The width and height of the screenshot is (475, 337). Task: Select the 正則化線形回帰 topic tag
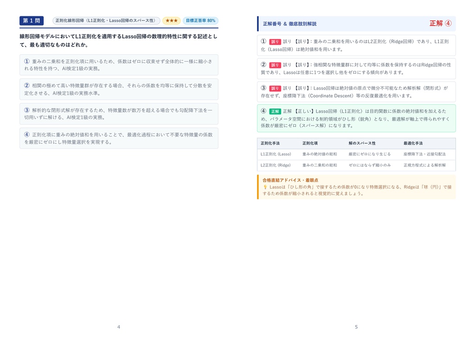(106, 20)
